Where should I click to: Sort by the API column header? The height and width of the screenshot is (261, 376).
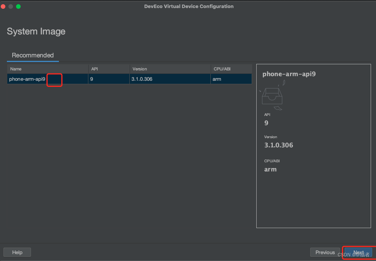109,69
